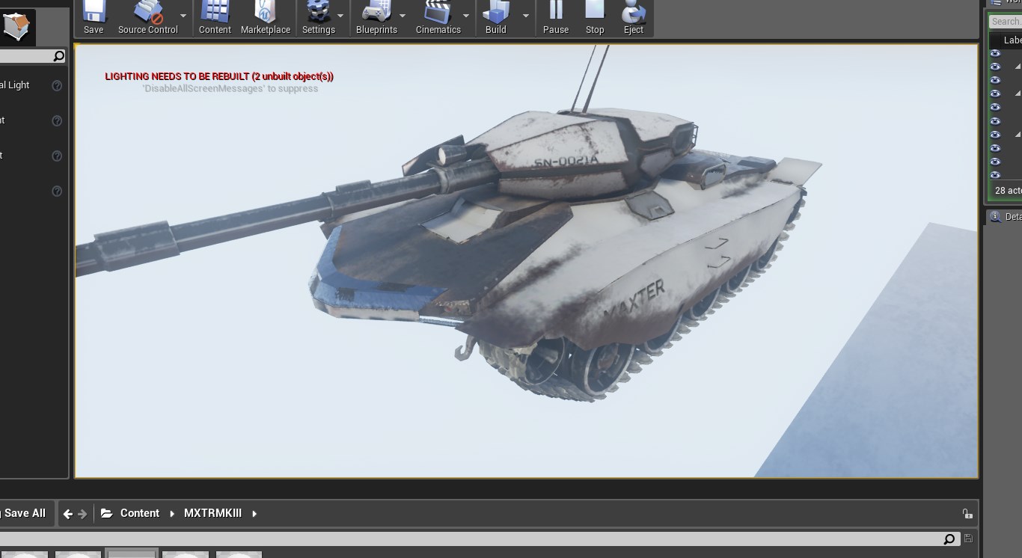
Task: Hide the last actor in the World Outliner
Action: [x=995, y=174]
